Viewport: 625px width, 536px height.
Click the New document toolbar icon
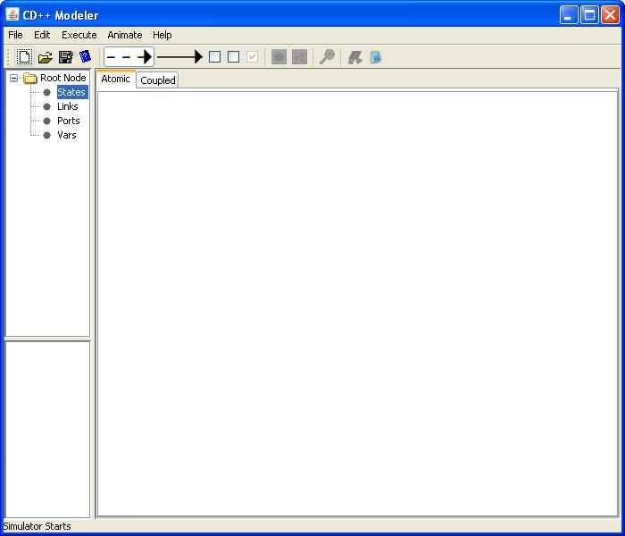[24, 57]
